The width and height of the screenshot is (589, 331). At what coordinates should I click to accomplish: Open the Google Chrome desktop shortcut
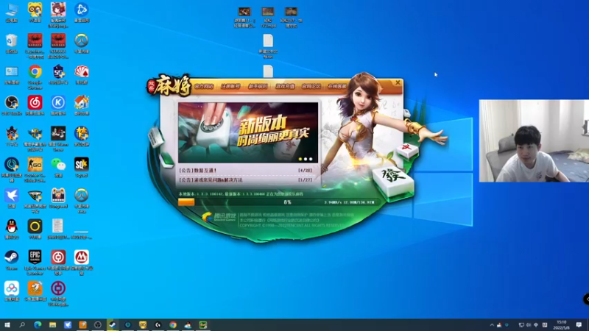[x=35, y=72]
